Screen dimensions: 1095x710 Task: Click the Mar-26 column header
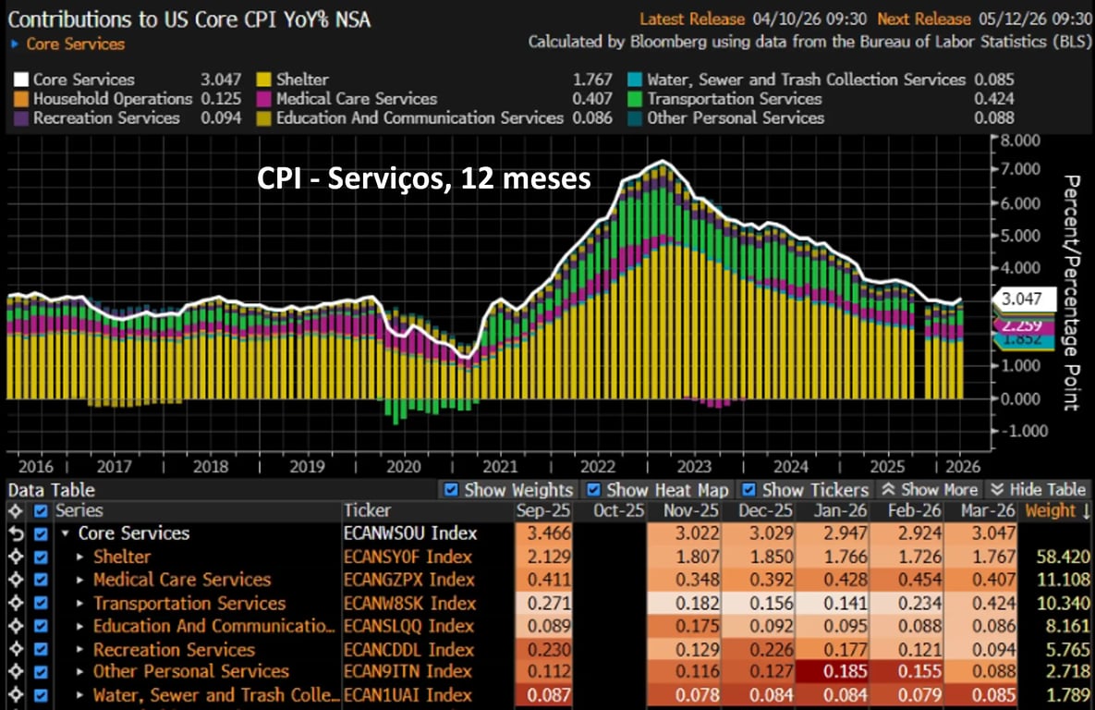click(987, 510)
